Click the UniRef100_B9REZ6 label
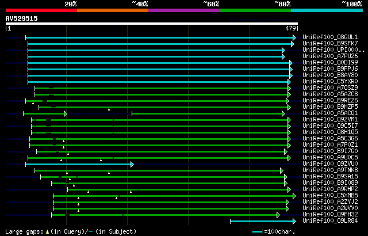The height and width of the screenshot is (236, 368). (x=330, y=101)
